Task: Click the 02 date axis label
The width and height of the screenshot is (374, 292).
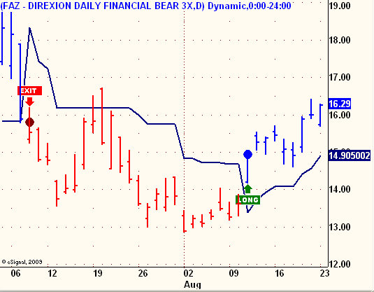Action: (189, 273)
